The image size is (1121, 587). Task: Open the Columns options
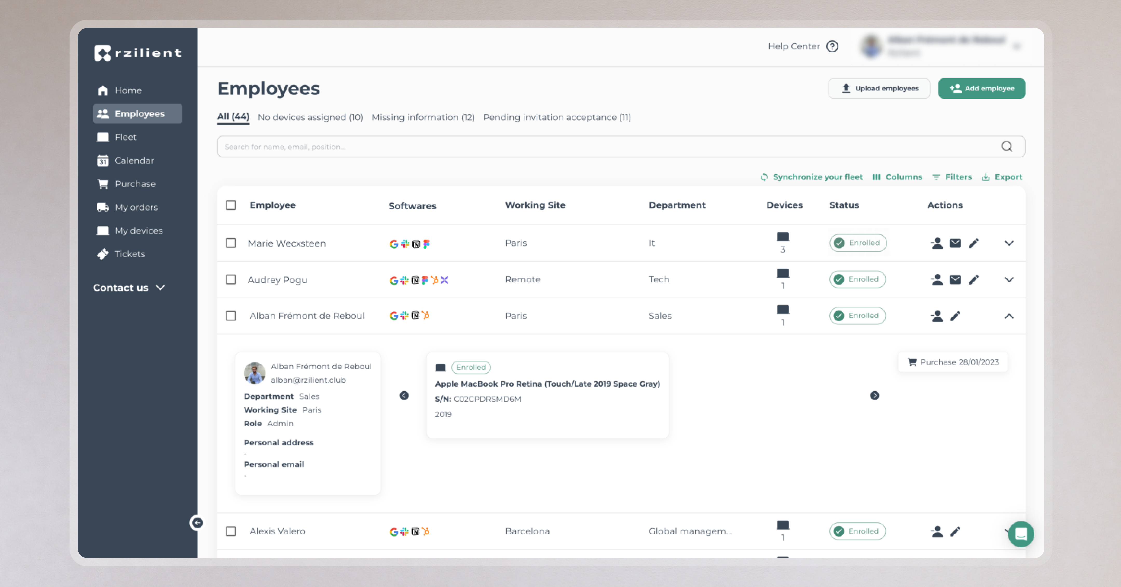(897, 177)
